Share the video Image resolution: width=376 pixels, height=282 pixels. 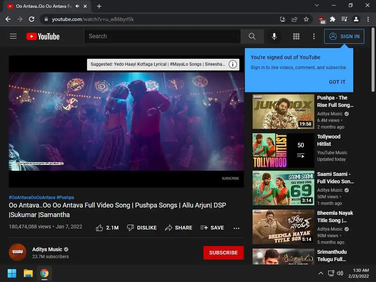179,228
